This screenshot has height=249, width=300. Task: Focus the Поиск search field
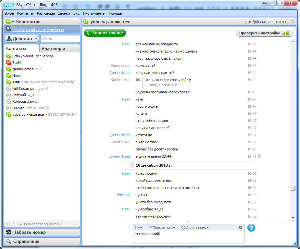click(x=60, y=39)
